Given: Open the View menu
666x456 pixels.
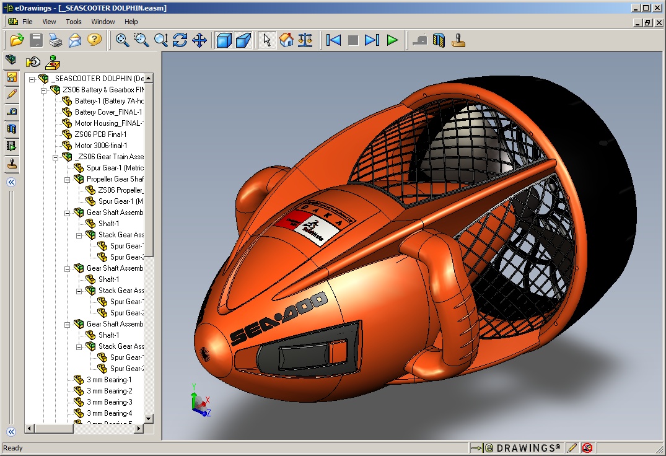Looking at the screenshot, I should (49, 22).
